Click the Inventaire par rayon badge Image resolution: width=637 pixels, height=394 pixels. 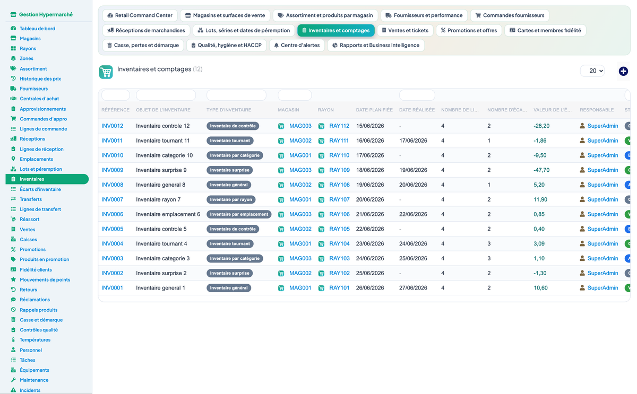[231, 200]
